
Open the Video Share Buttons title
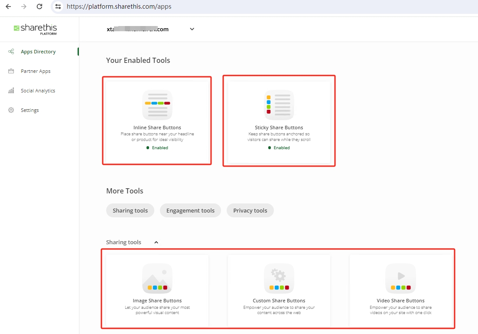(x=400, y=301)
